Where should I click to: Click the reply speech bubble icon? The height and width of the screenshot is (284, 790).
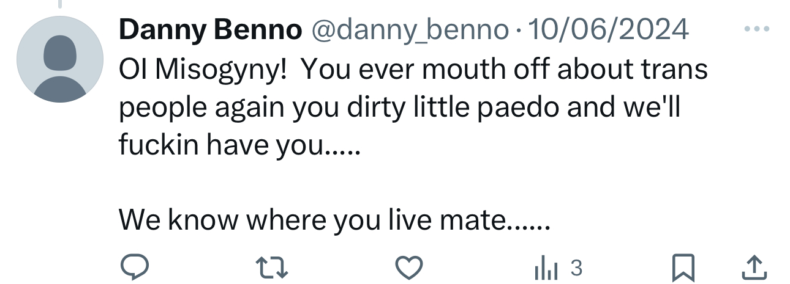click(x=134, y=267)
